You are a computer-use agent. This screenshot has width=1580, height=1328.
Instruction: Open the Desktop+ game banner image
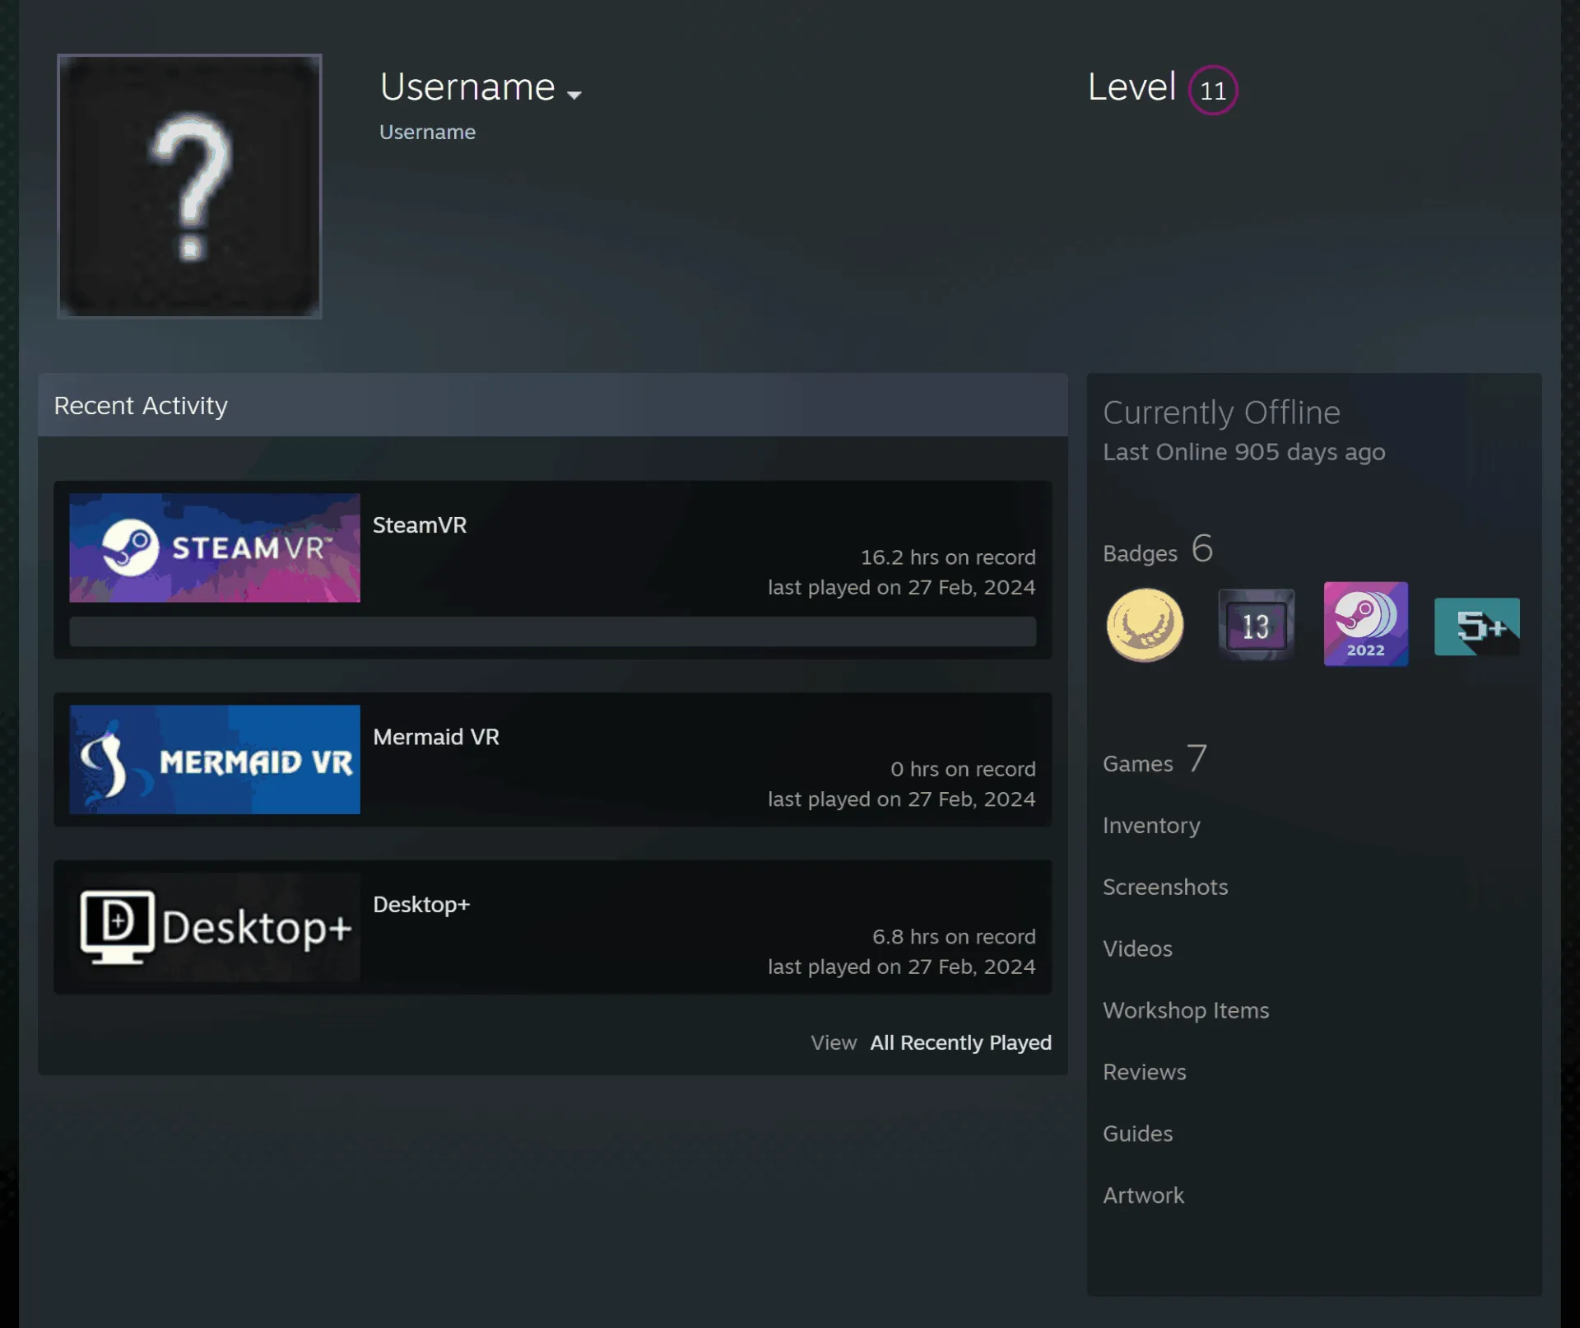pos(215,927)
